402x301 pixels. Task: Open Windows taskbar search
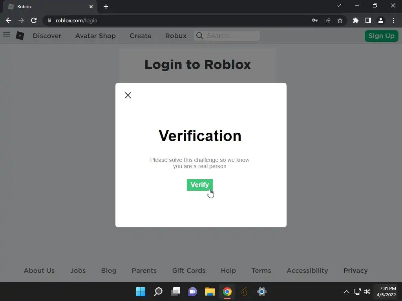click(x=158, y=292)
